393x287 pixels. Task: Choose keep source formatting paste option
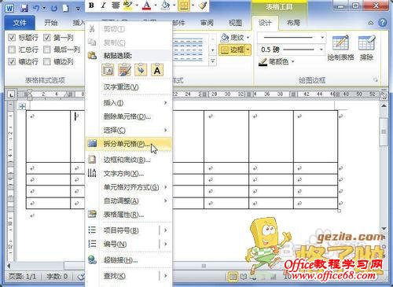pos(108,70)
